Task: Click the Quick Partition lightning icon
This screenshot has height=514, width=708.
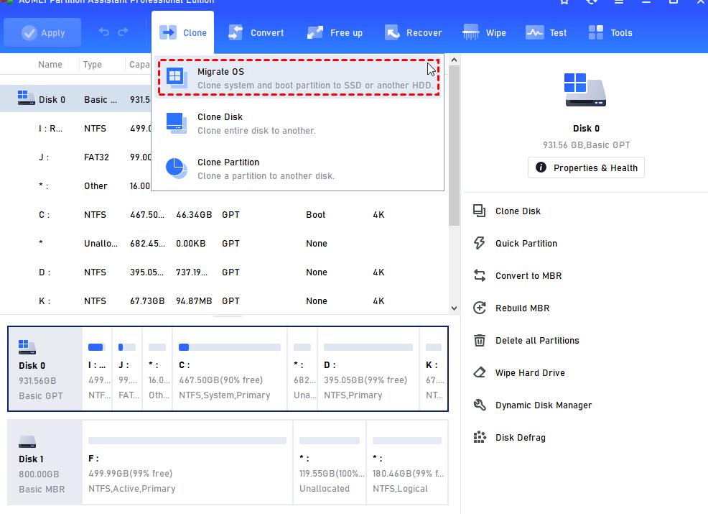Action: [479, 243]
